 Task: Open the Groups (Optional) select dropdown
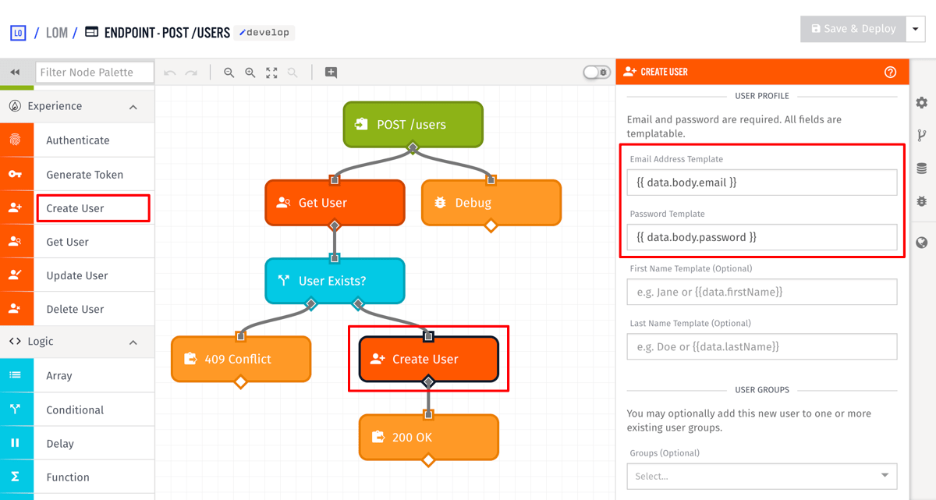coord(762,476)
